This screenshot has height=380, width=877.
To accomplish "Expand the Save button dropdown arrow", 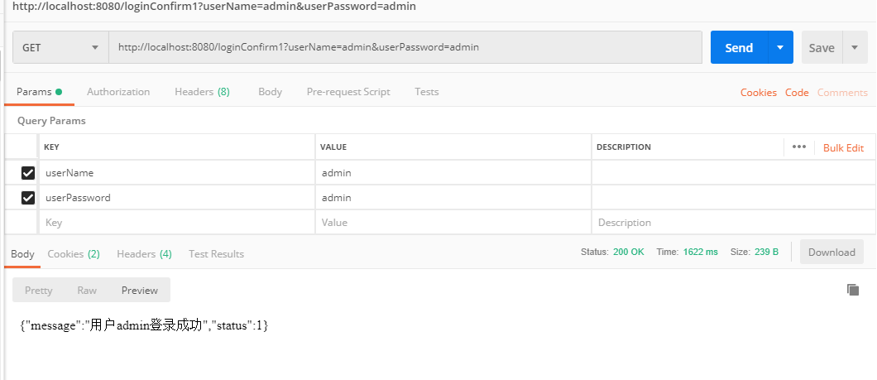I will point(855,48).
